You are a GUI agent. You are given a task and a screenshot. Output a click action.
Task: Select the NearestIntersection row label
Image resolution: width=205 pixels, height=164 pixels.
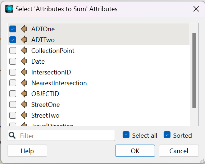pyautogui.click(x=59, y=83)
